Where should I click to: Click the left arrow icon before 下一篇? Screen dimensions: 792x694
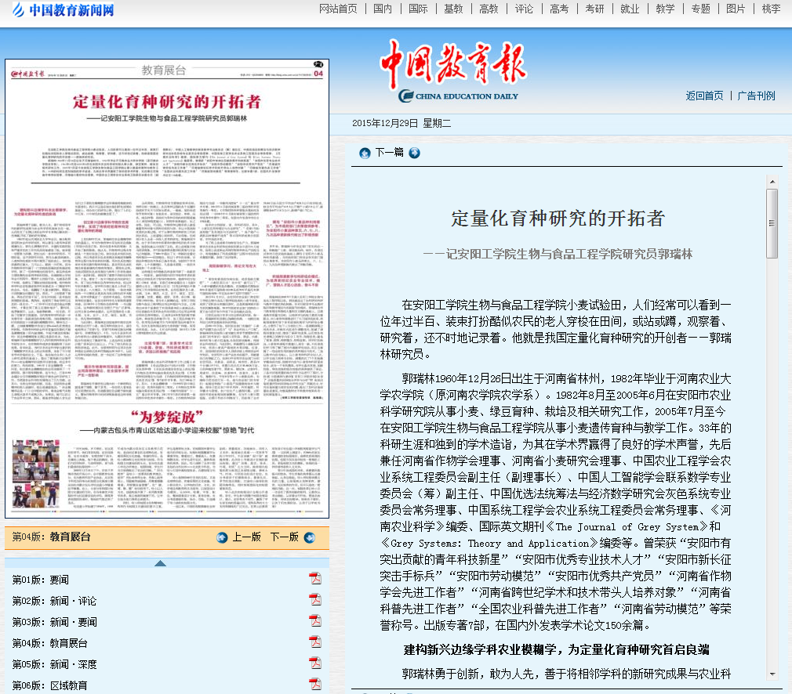click(x=365, y=153)
